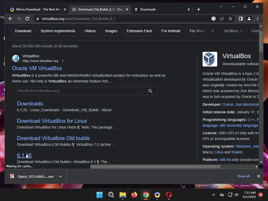Launch Firefox from taskbar
The image size is (268, 201).
[x=134, y=195]
